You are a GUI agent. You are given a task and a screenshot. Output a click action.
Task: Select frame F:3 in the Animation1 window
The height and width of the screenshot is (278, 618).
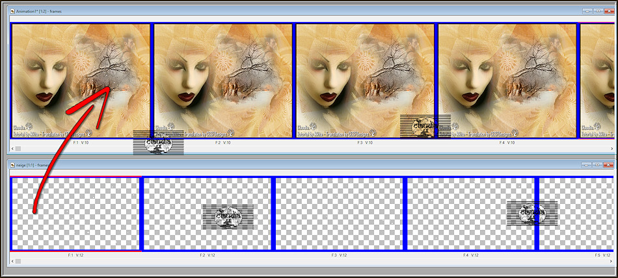[x=365, y=81]
